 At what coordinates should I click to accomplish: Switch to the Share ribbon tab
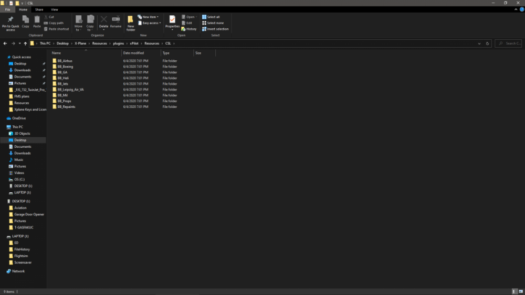click(39, 9)
